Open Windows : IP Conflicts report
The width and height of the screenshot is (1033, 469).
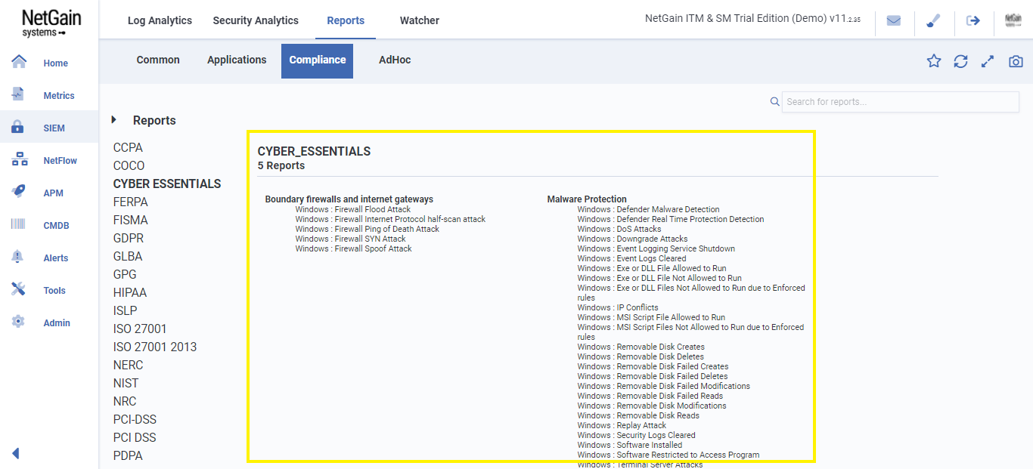coord(618,307)
